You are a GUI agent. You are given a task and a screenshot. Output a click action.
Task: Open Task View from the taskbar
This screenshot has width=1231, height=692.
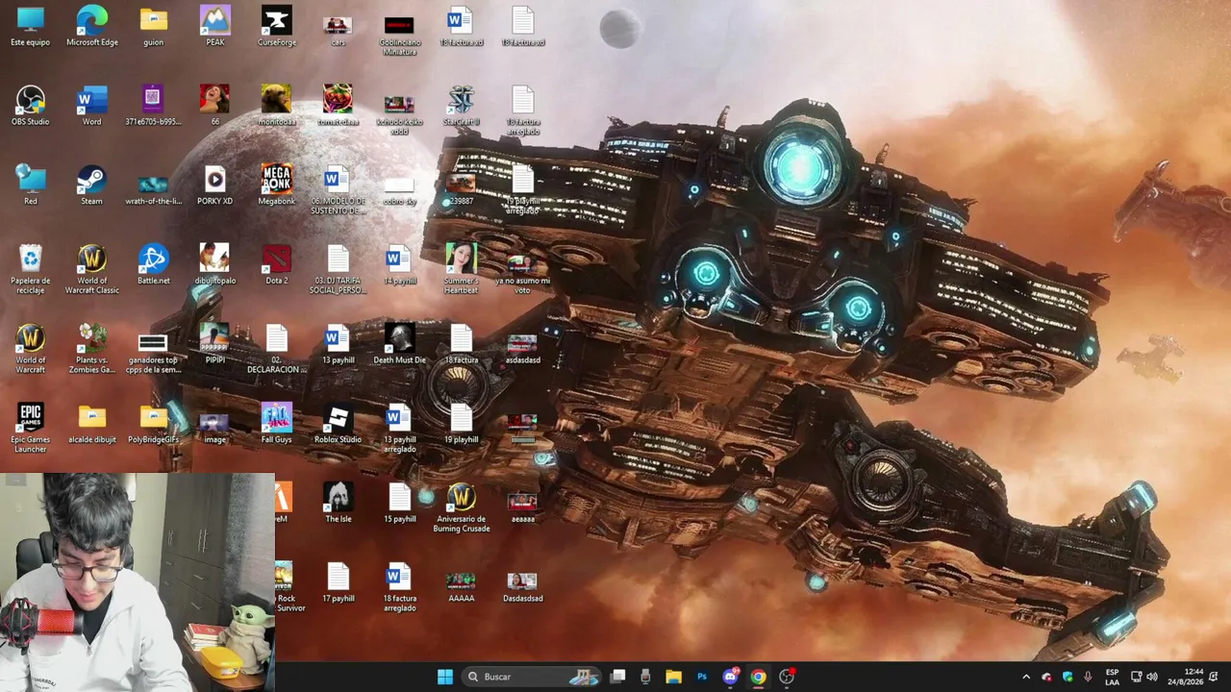pyautogui.click(x=618, y=677)
